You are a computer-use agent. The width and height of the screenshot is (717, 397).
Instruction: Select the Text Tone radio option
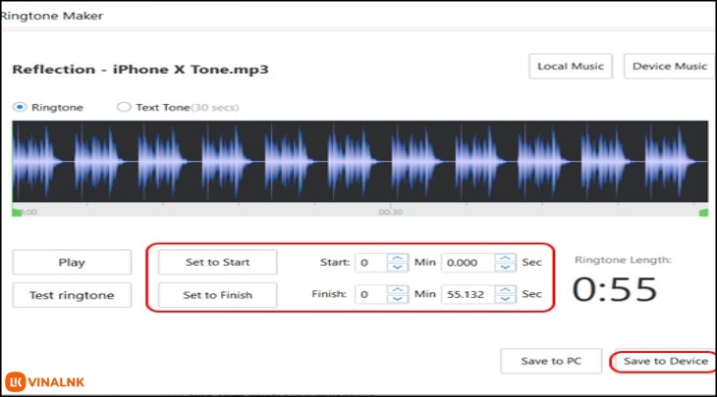(124, 107)
